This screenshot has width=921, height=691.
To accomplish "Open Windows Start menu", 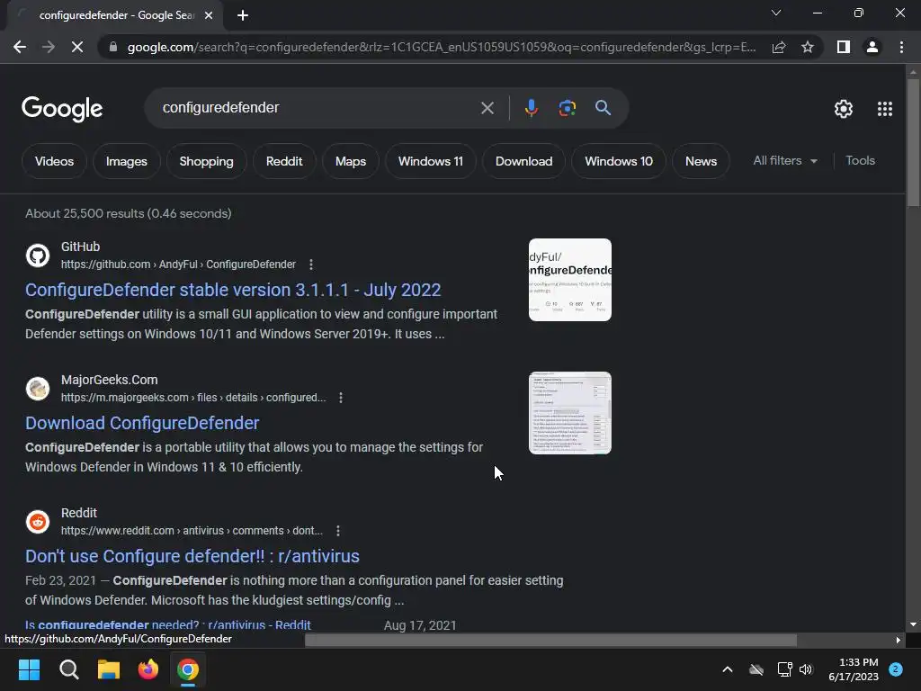I will (29, 669).
